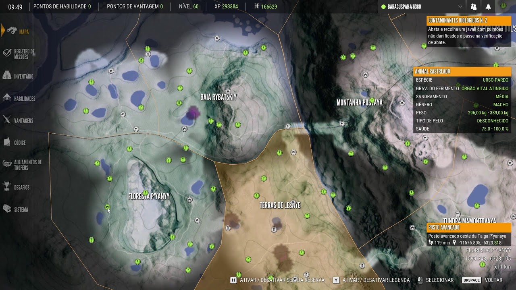Select the highlighted green outpost under the cursor
The image size is (516, 290).
coord(107,207)
